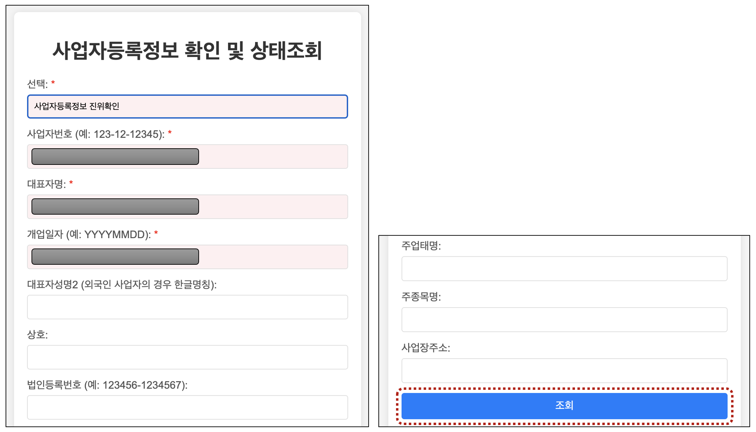Click the 주업태명 label text
756x432 pixels.
pyautogui.click(x=421, y=246)
